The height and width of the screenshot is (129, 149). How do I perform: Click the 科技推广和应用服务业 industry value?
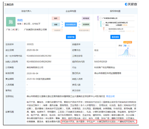pyautogui.click(x=105, y=68)
